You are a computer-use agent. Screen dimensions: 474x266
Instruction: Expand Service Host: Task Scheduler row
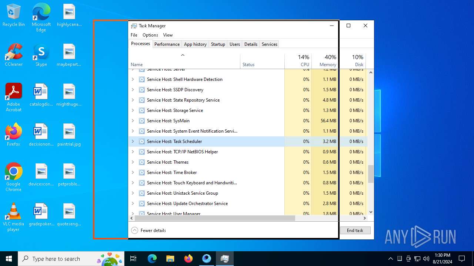(133, 141)
